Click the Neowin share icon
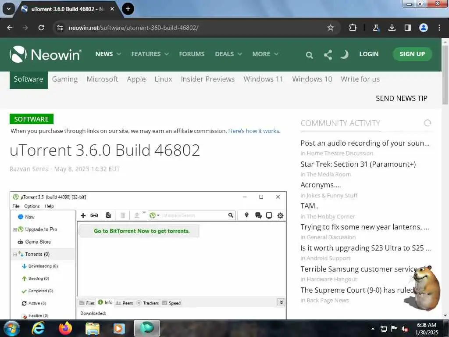 (328, 55)
